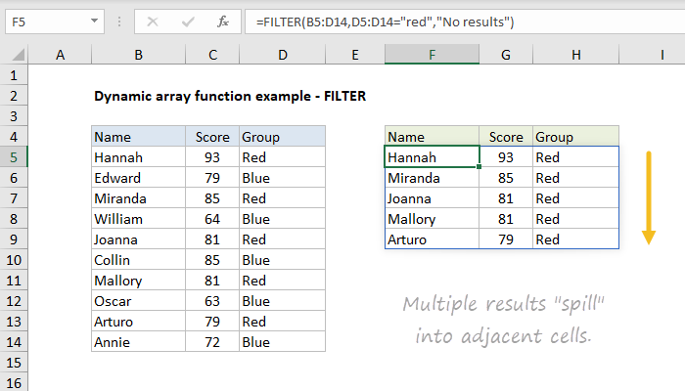Click William's score of 64
685x391 pixels.
[x=211, y=219]
